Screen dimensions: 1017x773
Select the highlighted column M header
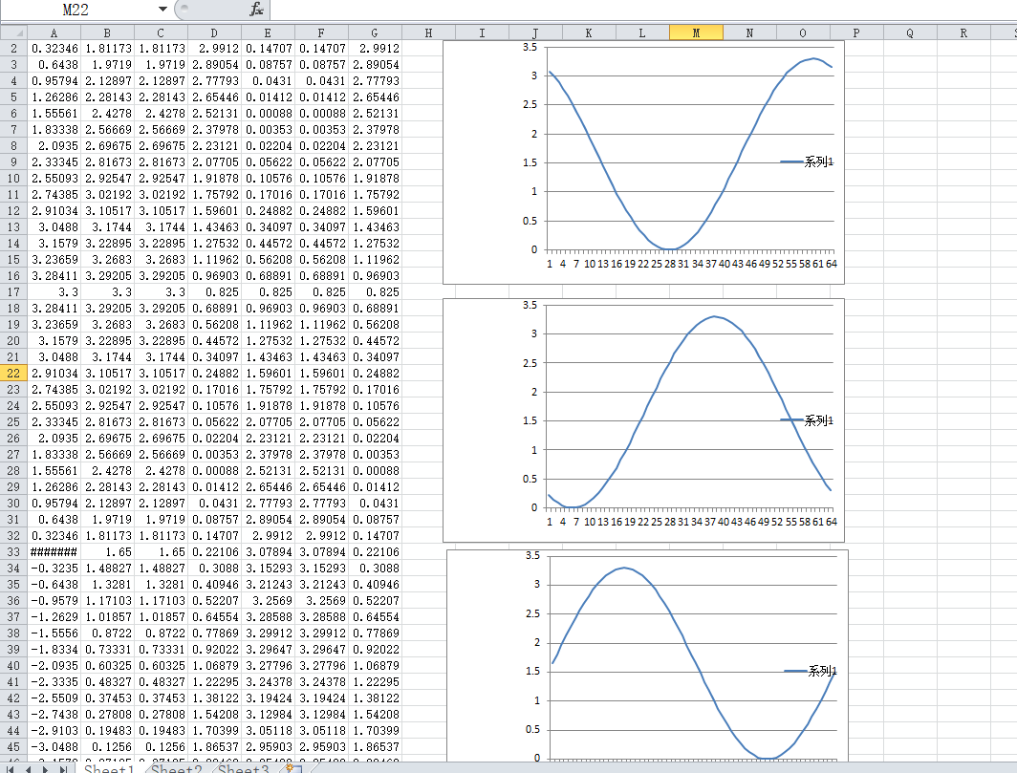(696, 32)
